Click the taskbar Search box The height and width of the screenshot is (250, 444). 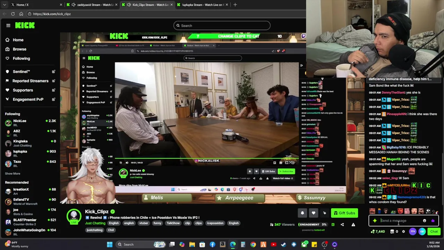[x=140, y=244]
